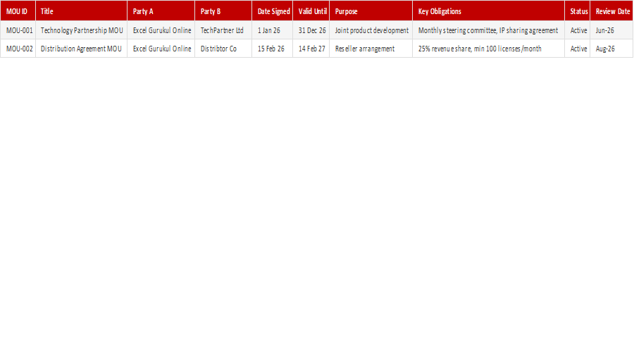Click the 14 Feb 27 date cell

pyautogui.click(x=311, y=49)
